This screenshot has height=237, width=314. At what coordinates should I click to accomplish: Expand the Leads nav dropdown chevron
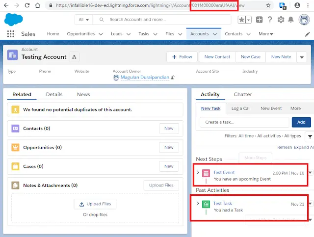click(x=129, y=34)
